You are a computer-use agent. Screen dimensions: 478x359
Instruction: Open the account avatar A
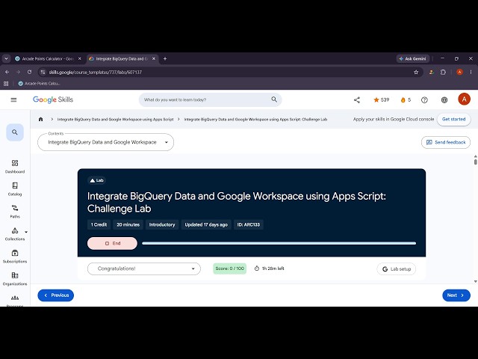464,99
